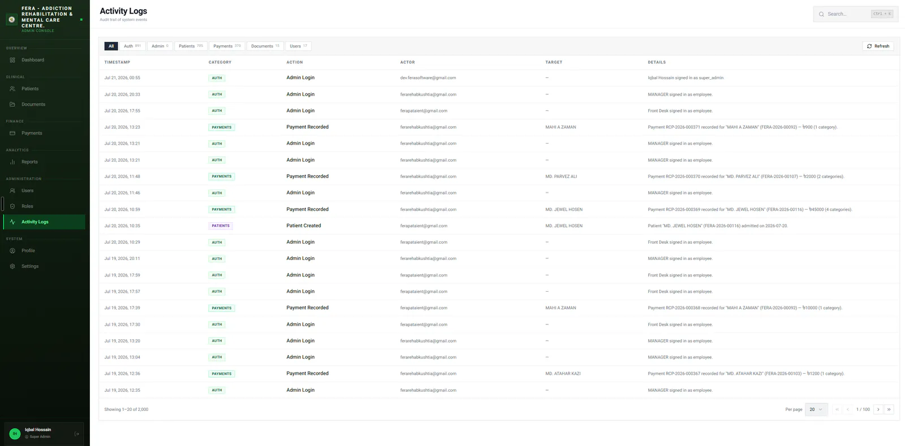905x446 pixels.
Task: Click detail for payment RCP-2026-000369
Action: 750,210
